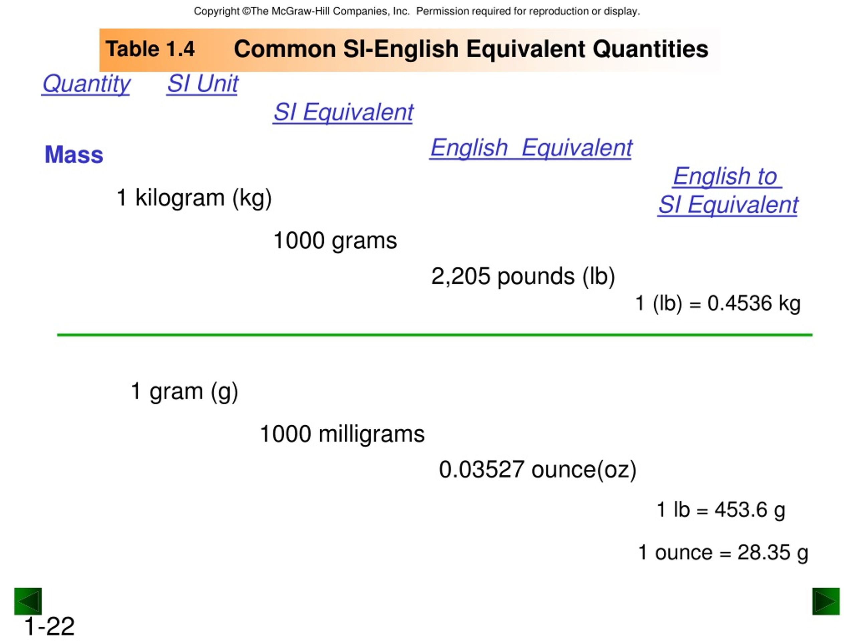Select the Table 1.4 title text

[x=150, y=49]
